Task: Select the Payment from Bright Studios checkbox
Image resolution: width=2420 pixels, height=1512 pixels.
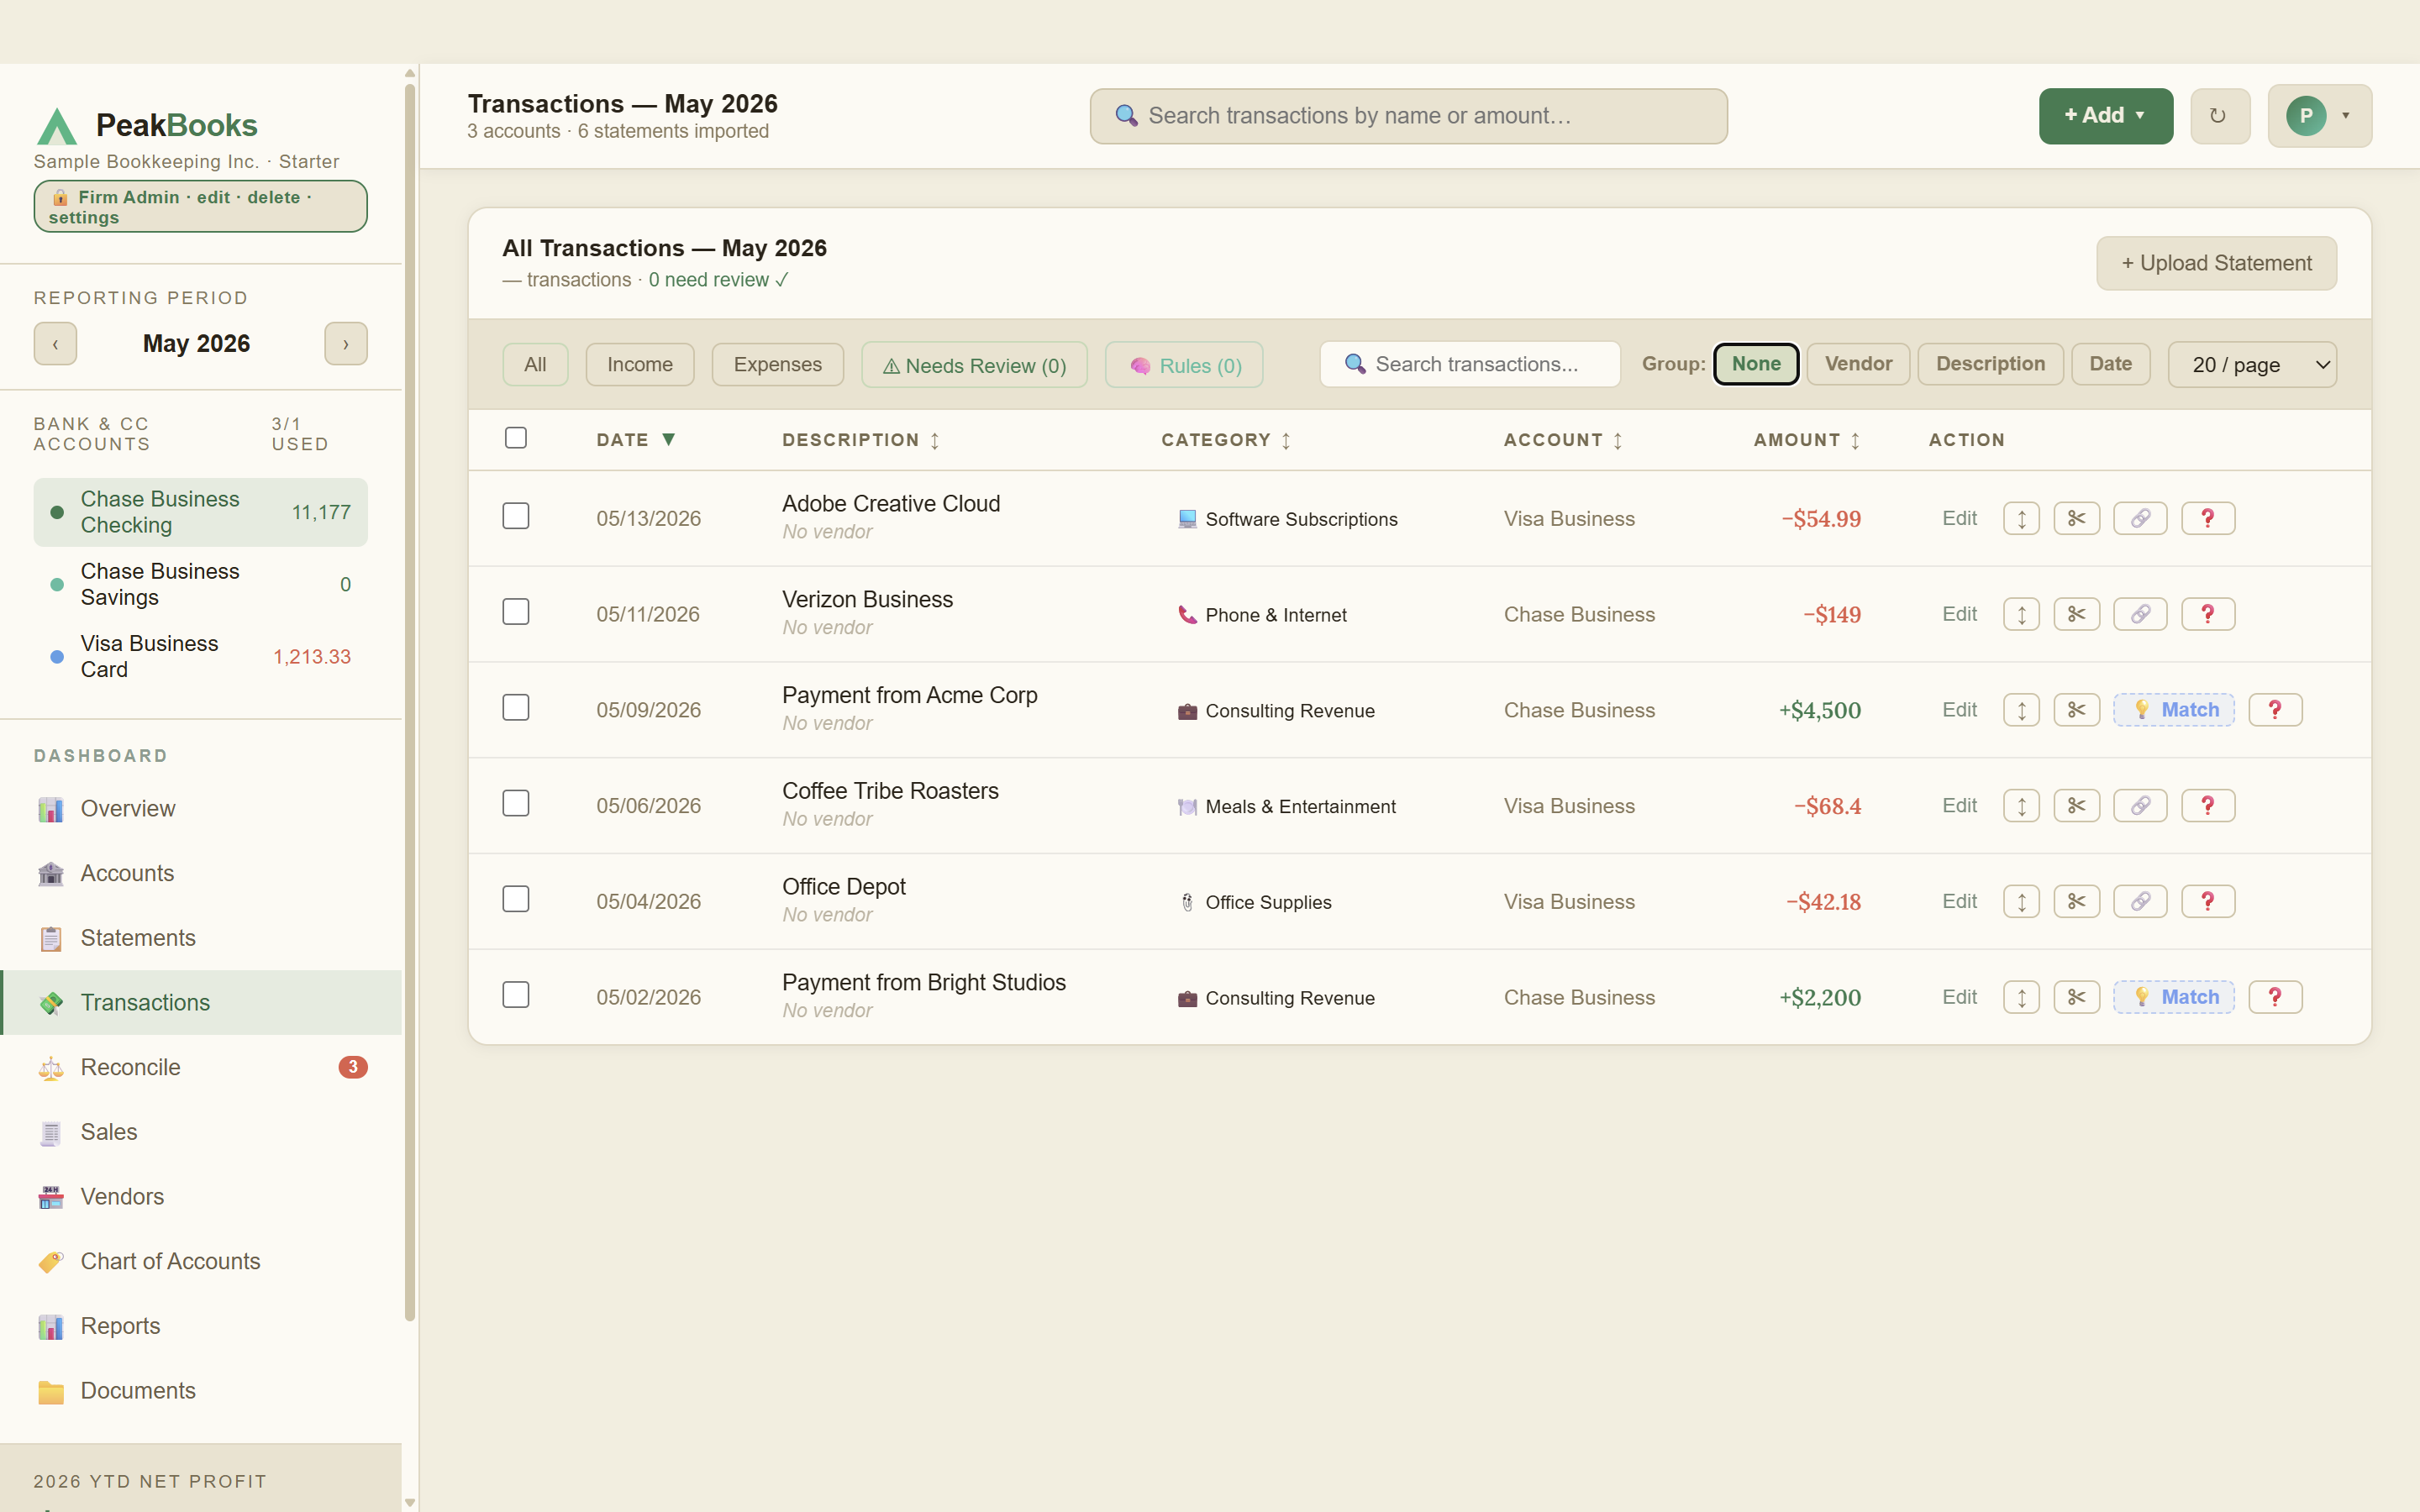Action: pos(516,995)
